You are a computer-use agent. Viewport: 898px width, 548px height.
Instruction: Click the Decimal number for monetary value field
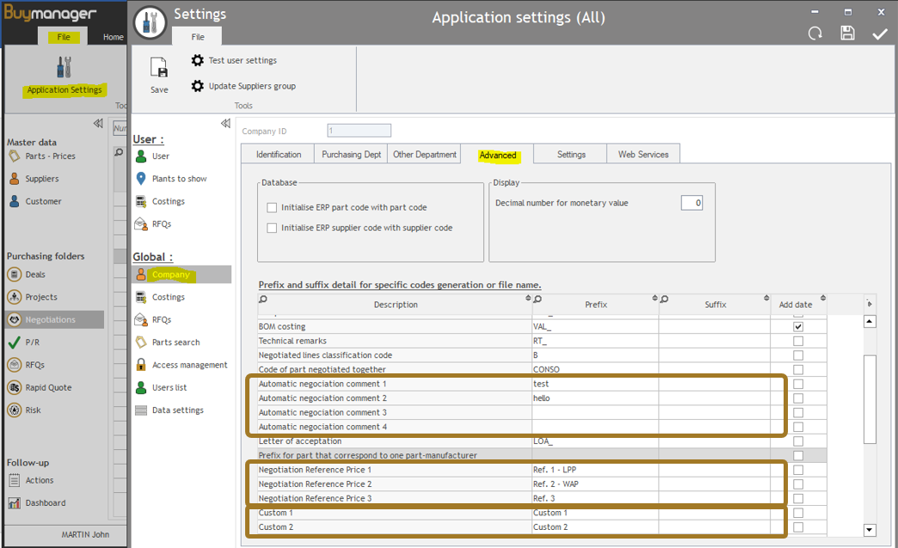tap(692, 203)
